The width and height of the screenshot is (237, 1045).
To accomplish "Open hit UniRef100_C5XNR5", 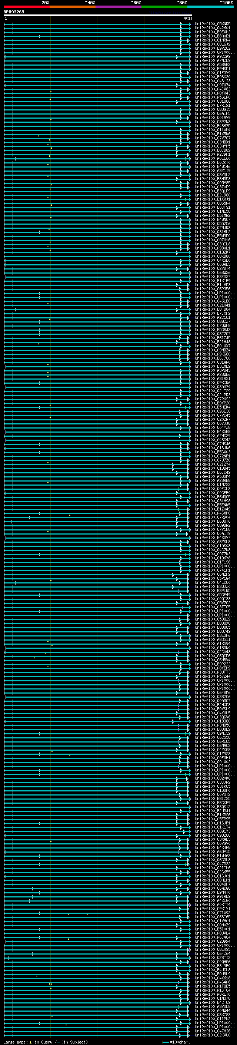I will (213, 24).
